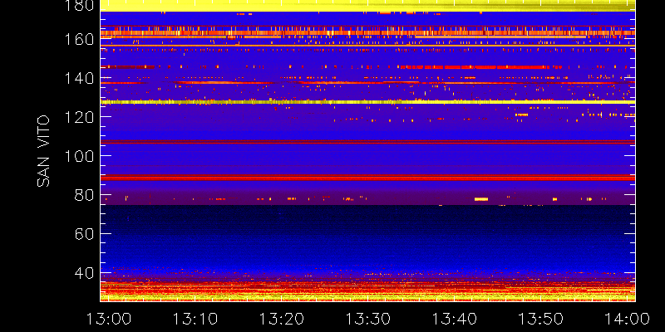665x332 pixels.
Task: Click the 140 frequency axis label
Action: click(x=79, y=79)
